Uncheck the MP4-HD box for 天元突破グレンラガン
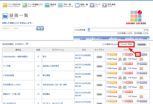The height and width of the screenshot is (104, 153). click(138, 82)
